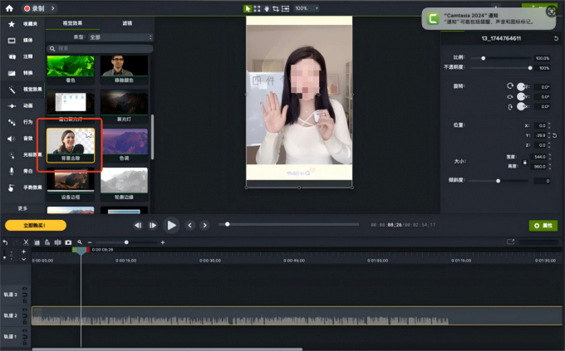Screen dimensions: 565x351
Task: Switch to the 滤镜 (Filters) tab
Action: 126,24
